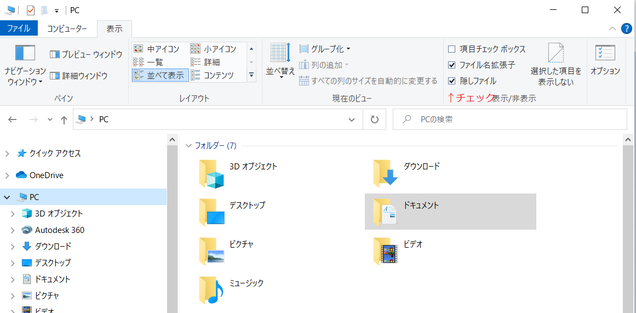
Task: Toggle the プレビュー ウィンドウ pane
Action: (86, 54)
